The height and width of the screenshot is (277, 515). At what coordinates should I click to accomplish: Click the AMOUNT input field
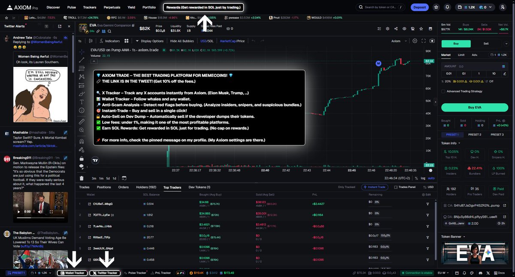(x=475, y=66)
